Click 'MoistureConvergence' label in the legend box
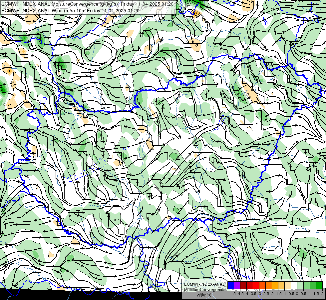 point(204,290)
